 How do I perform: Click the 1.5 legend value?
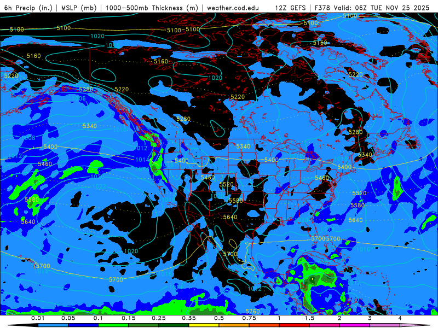(x=309, y=318)
